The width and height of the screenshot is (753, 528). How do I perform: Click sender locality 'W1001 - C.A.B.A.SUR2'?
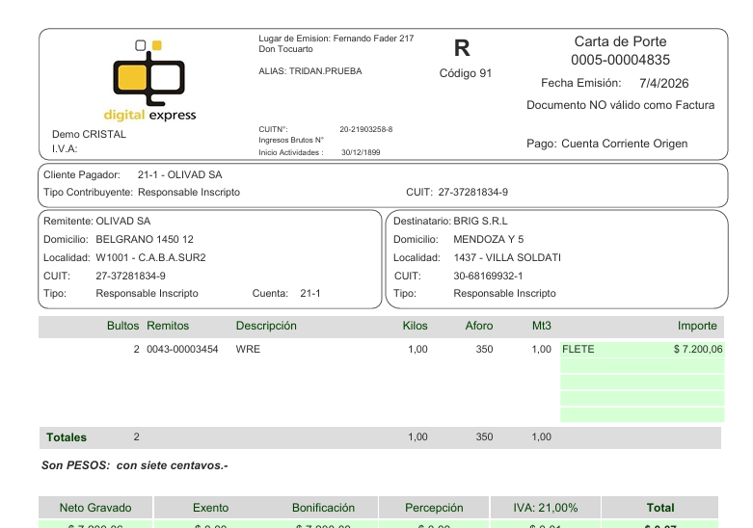[150, 257]
